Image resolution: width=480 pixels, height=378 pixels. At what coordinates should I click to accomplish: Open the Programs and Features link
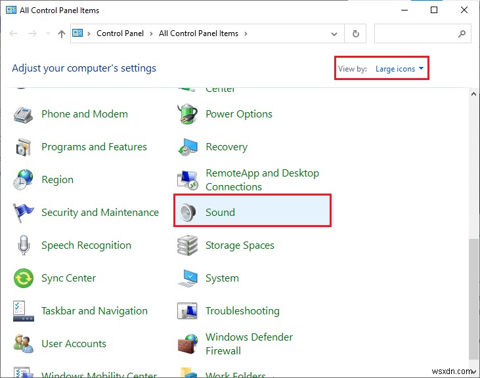pyautogui.click(x=94, y=146)
